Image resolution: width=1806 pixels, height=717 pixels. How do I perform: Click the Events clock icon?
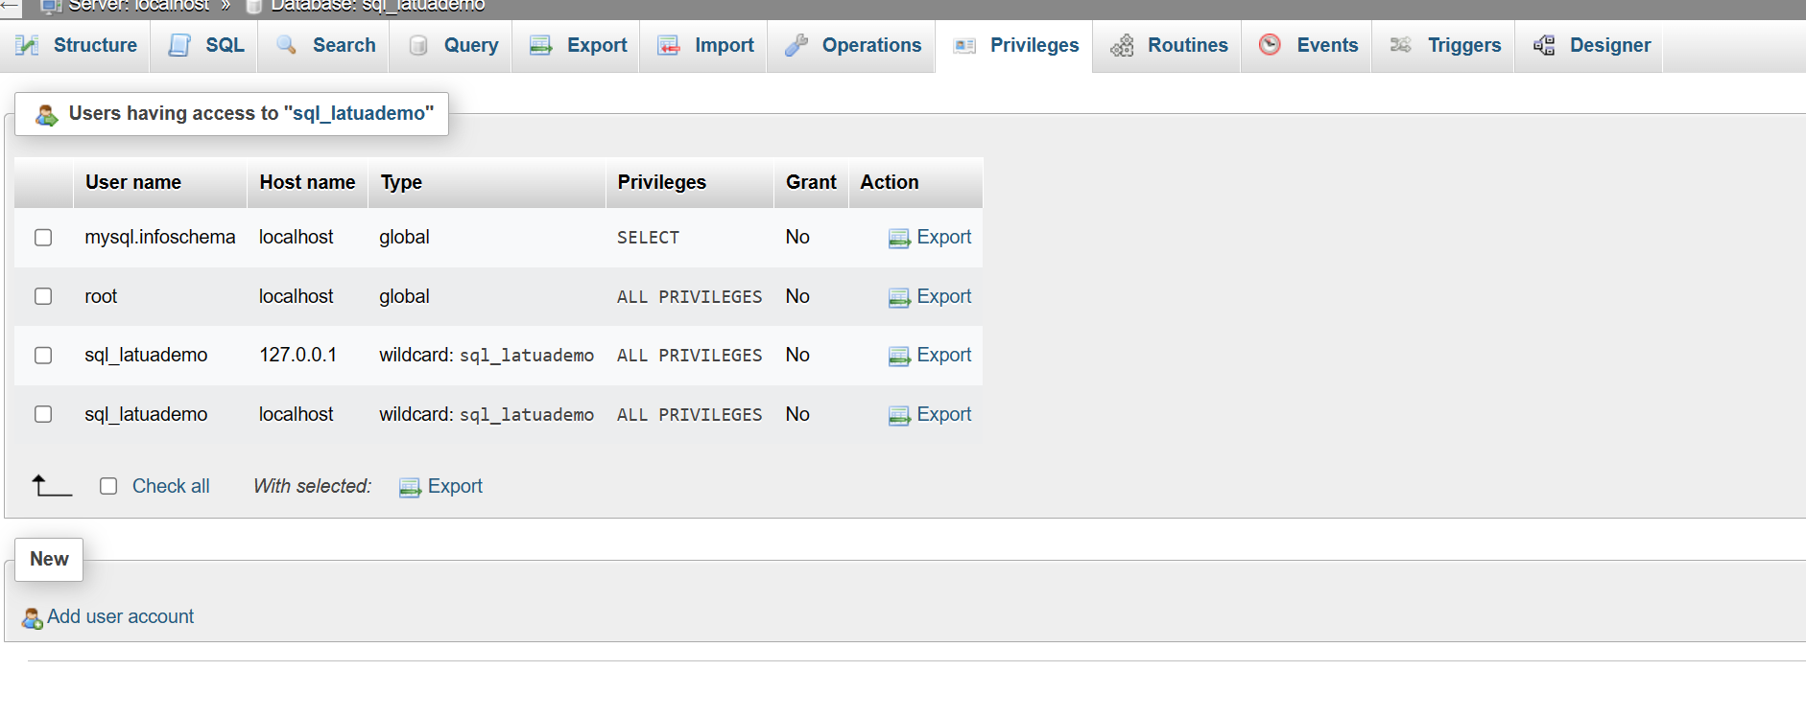tap(1270, 45)
